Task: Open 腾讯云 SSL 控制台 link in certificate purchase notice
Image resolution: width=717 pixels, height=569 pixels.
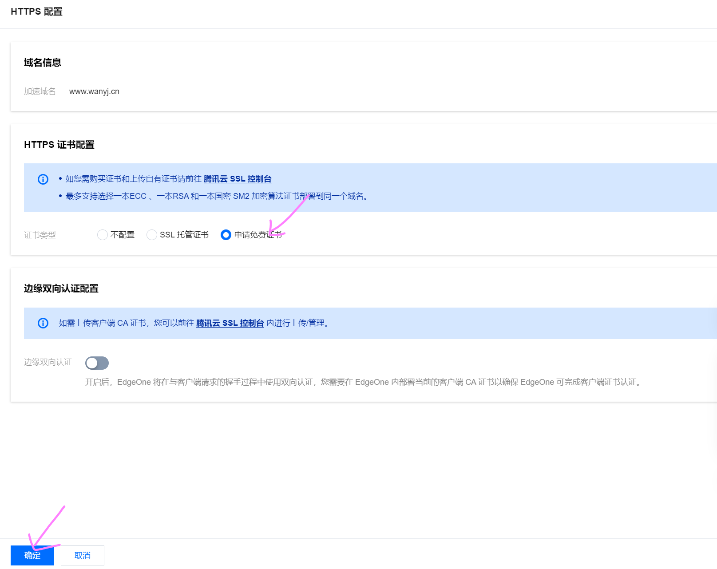Action: point(238,179)
